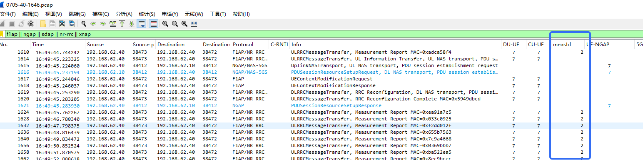Open the capture options gear icon

pyautogui.click(x=30, y=24)
